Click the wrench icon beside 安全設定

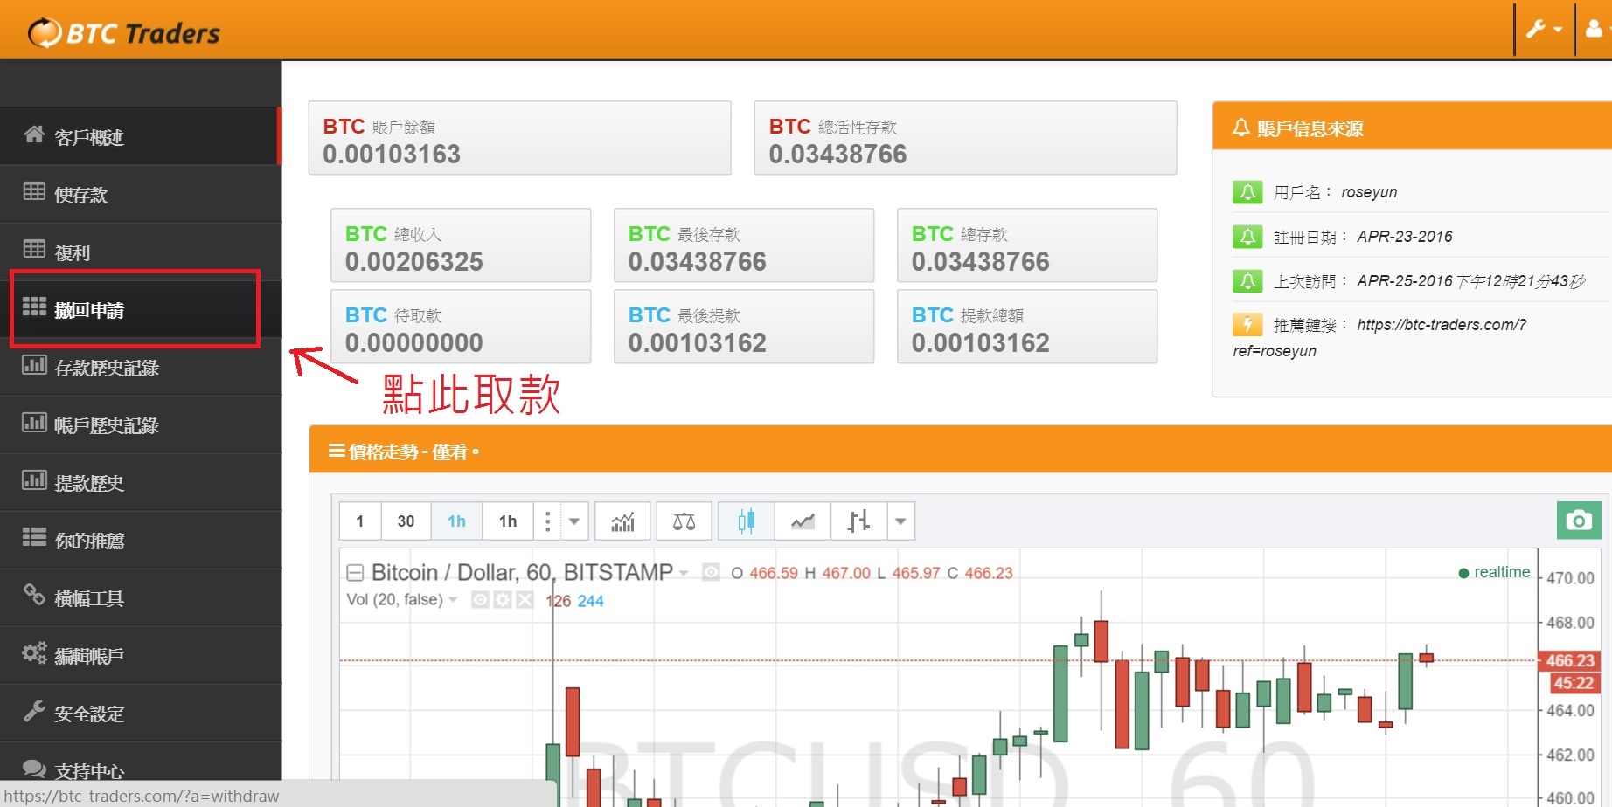click(x=34, y=710)
